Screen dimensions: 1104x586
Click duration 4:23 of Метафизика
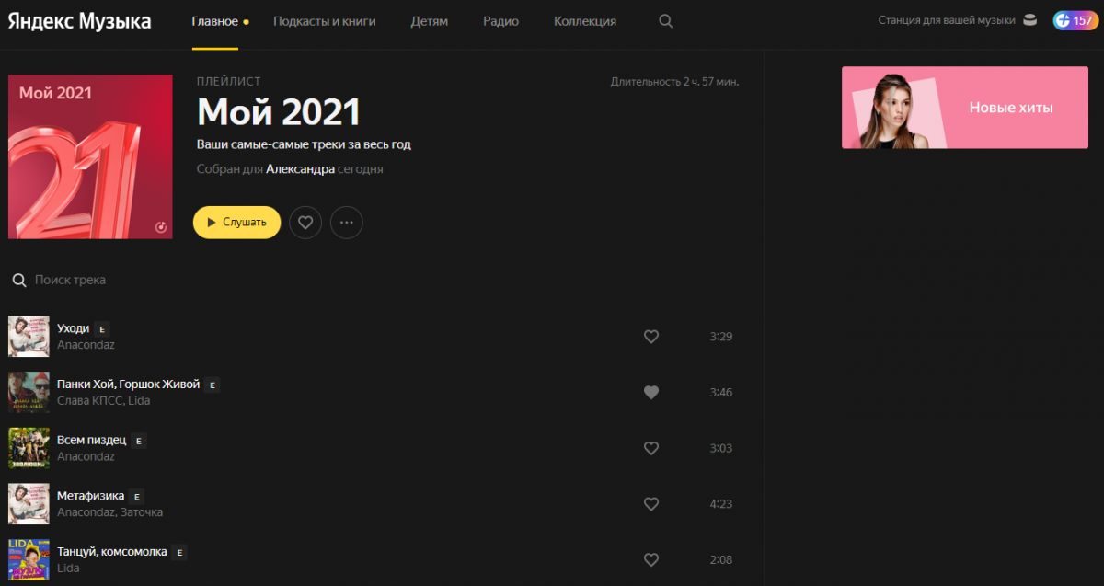tap(721, 504)
